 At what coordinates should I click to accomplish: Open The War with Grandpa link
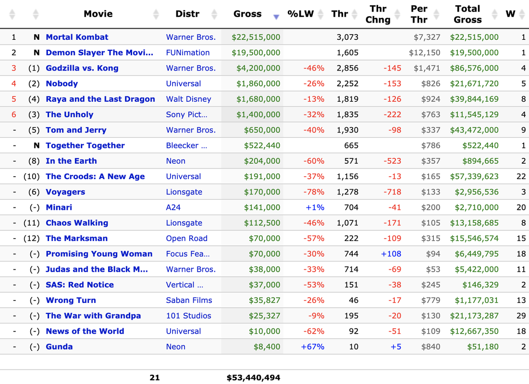(94, 316)
